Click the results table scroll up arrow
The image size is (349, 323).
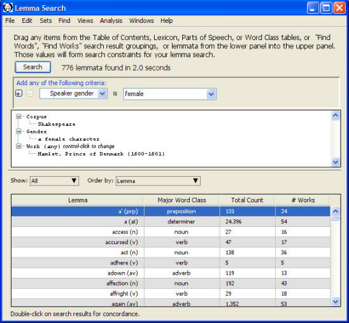click(336, 211)
